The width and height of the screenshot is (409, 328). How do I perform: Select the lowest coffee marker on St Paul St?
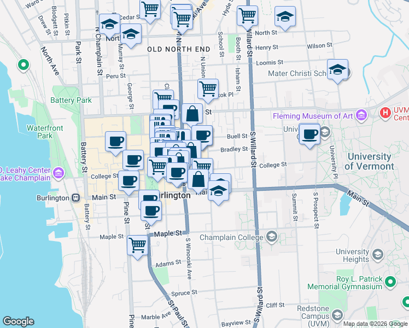pyautogui.click(x=151, y=212)
